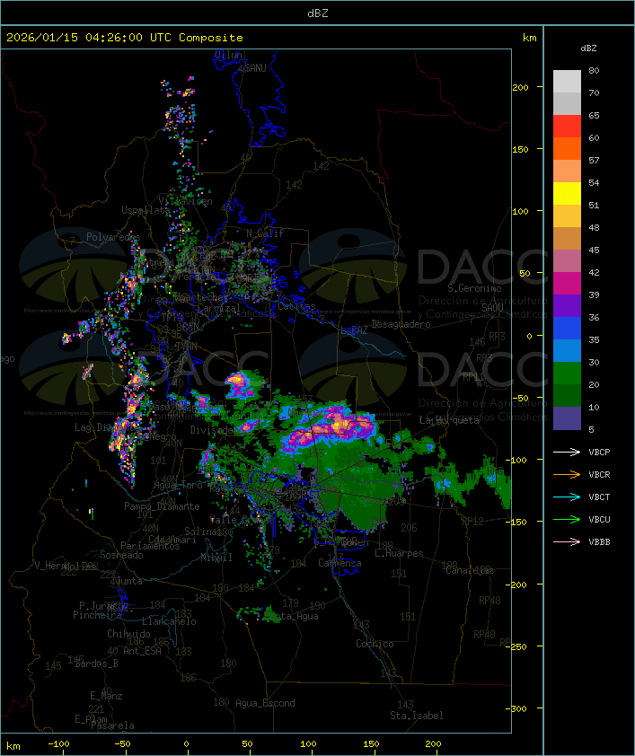Select the mauve 42-45 dBZ swatch
Image resolution: width=635 pixels, height=756 pixels.
tap(567, 261)
